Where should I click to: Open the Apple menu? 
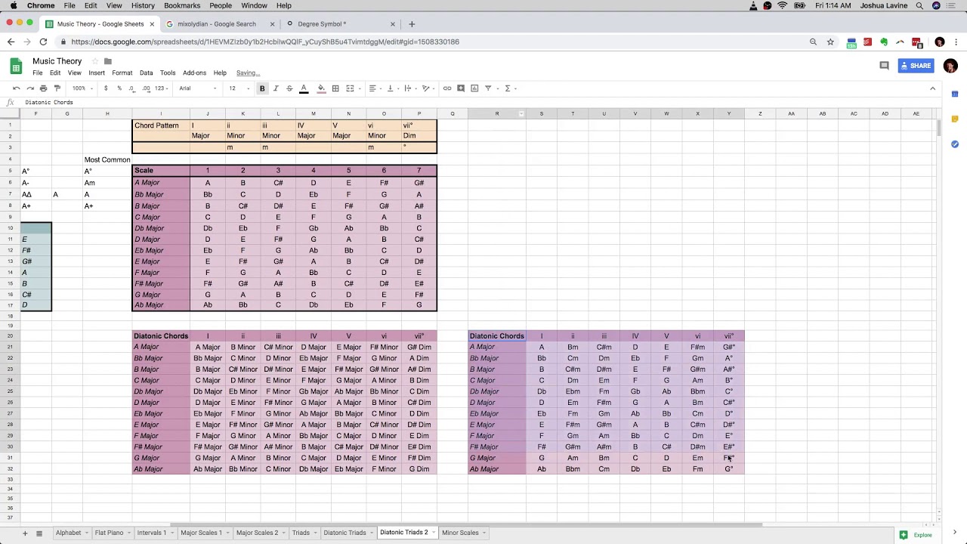[13, 5]
